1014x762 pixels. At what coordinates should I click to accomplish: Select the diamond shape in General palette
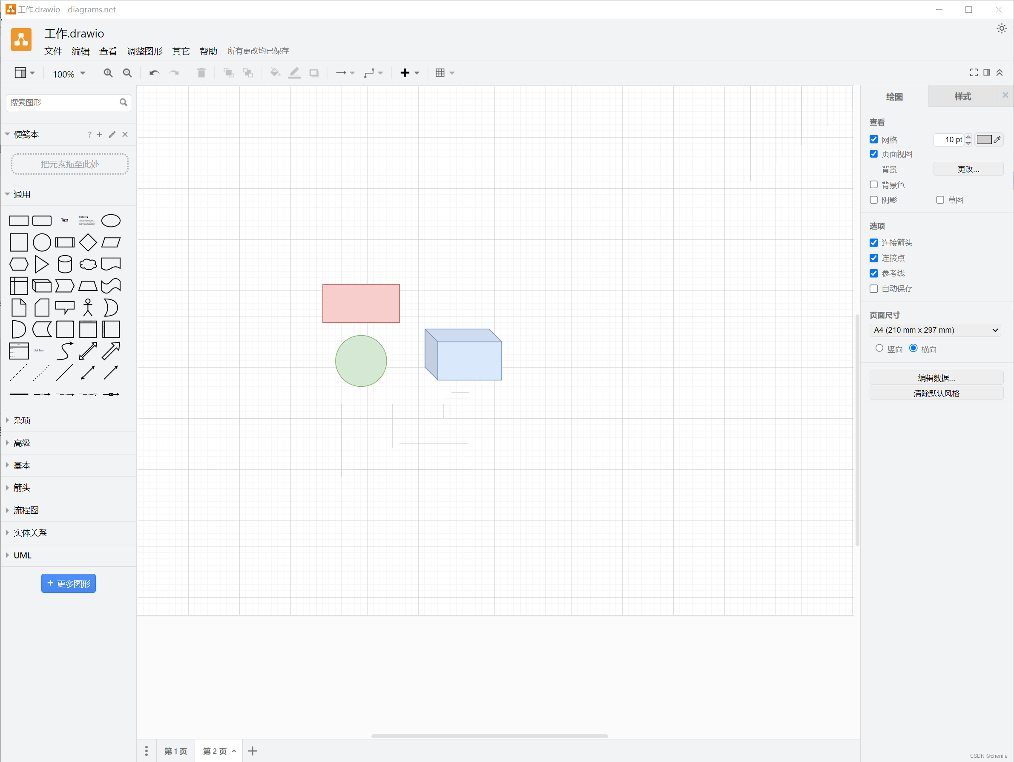pos(88,242)
